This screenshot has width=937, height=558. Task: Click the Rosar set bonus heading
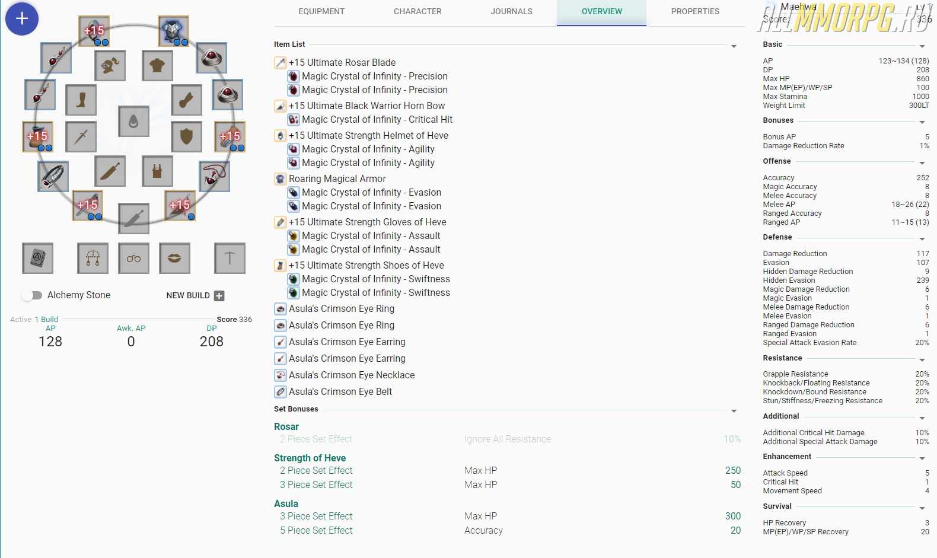click(286, 426)
